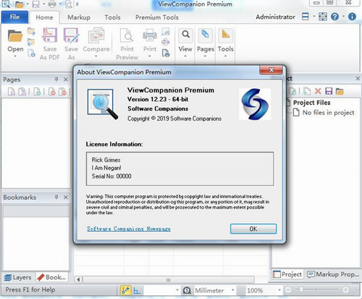Click the first page icon in Pages panel toolbar
This screenshot has height=299, width=362.
12,92
